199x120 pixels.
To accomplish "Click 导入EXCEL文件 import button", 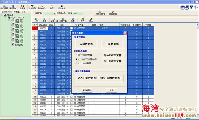I will click(113, 55).
